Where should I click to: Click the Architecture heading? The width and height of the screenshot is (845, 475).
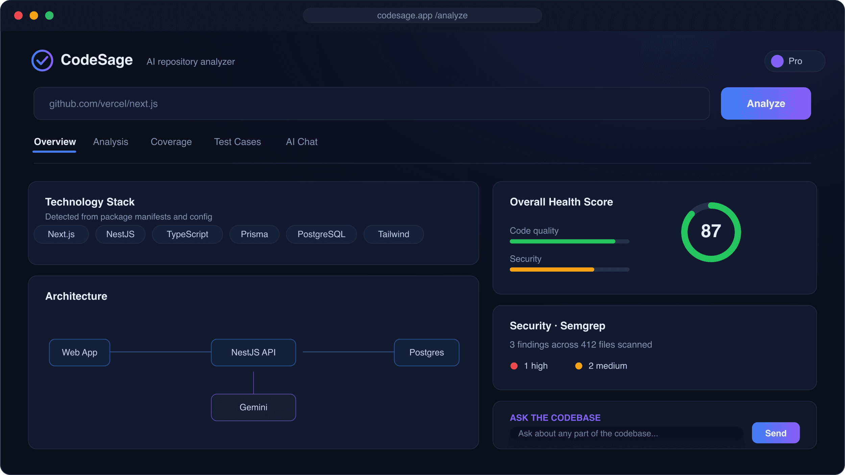pyautogui.click(x=76, y=296)
